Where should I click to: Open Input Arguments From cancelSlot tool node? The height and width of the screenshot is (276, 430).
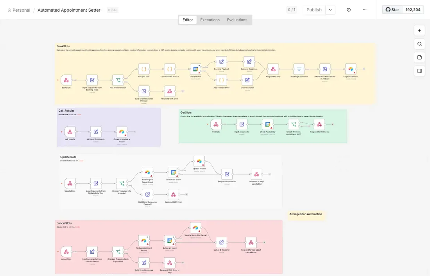pyautogui.click(x=92, y=252)
